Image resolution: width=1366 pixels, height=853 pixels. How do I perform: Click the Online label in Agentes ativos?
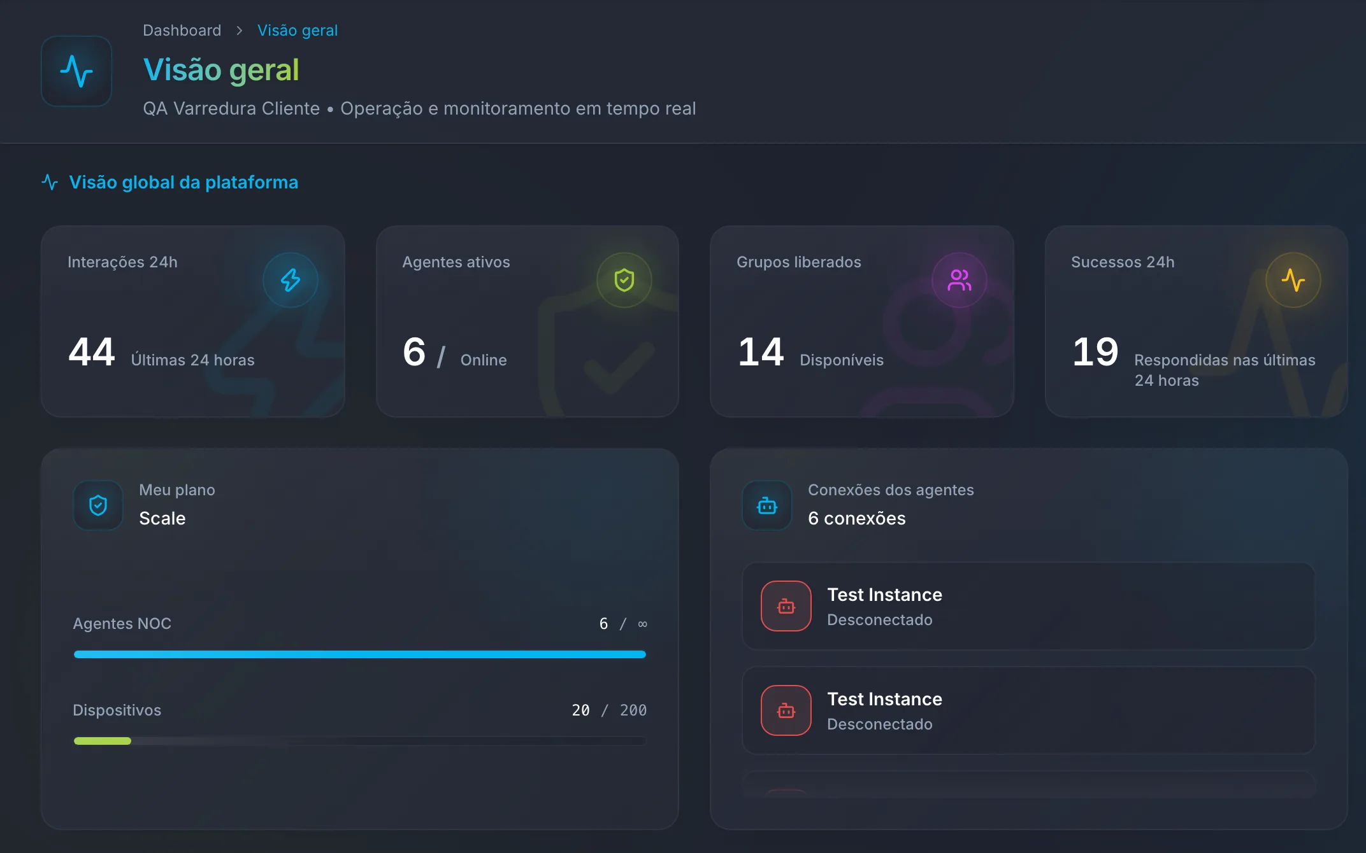click(x=484, y=360)
